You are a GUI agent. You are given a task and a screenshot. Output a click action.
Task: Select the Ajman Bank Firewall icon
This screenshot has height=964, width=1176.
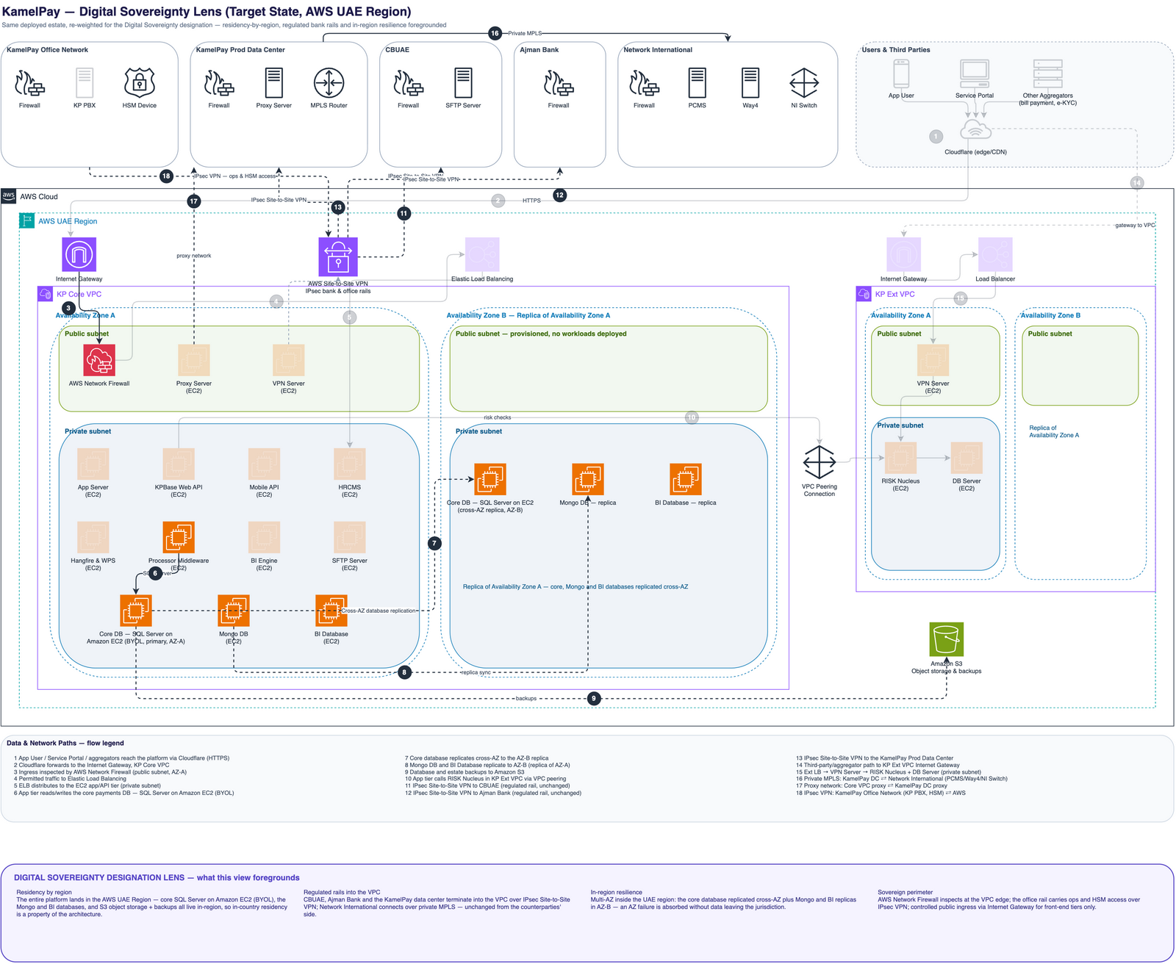click(559, 83)
